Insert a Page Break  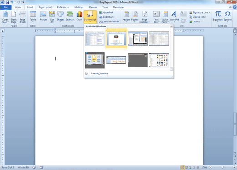pos(22,17)
